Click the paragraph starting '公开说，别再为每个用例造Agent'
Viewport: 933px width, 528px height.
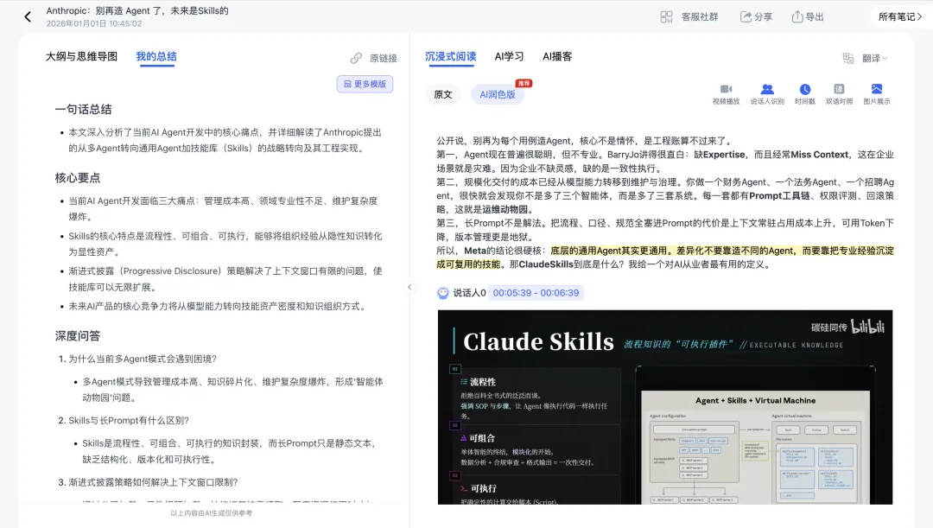(x=583, y=141)
